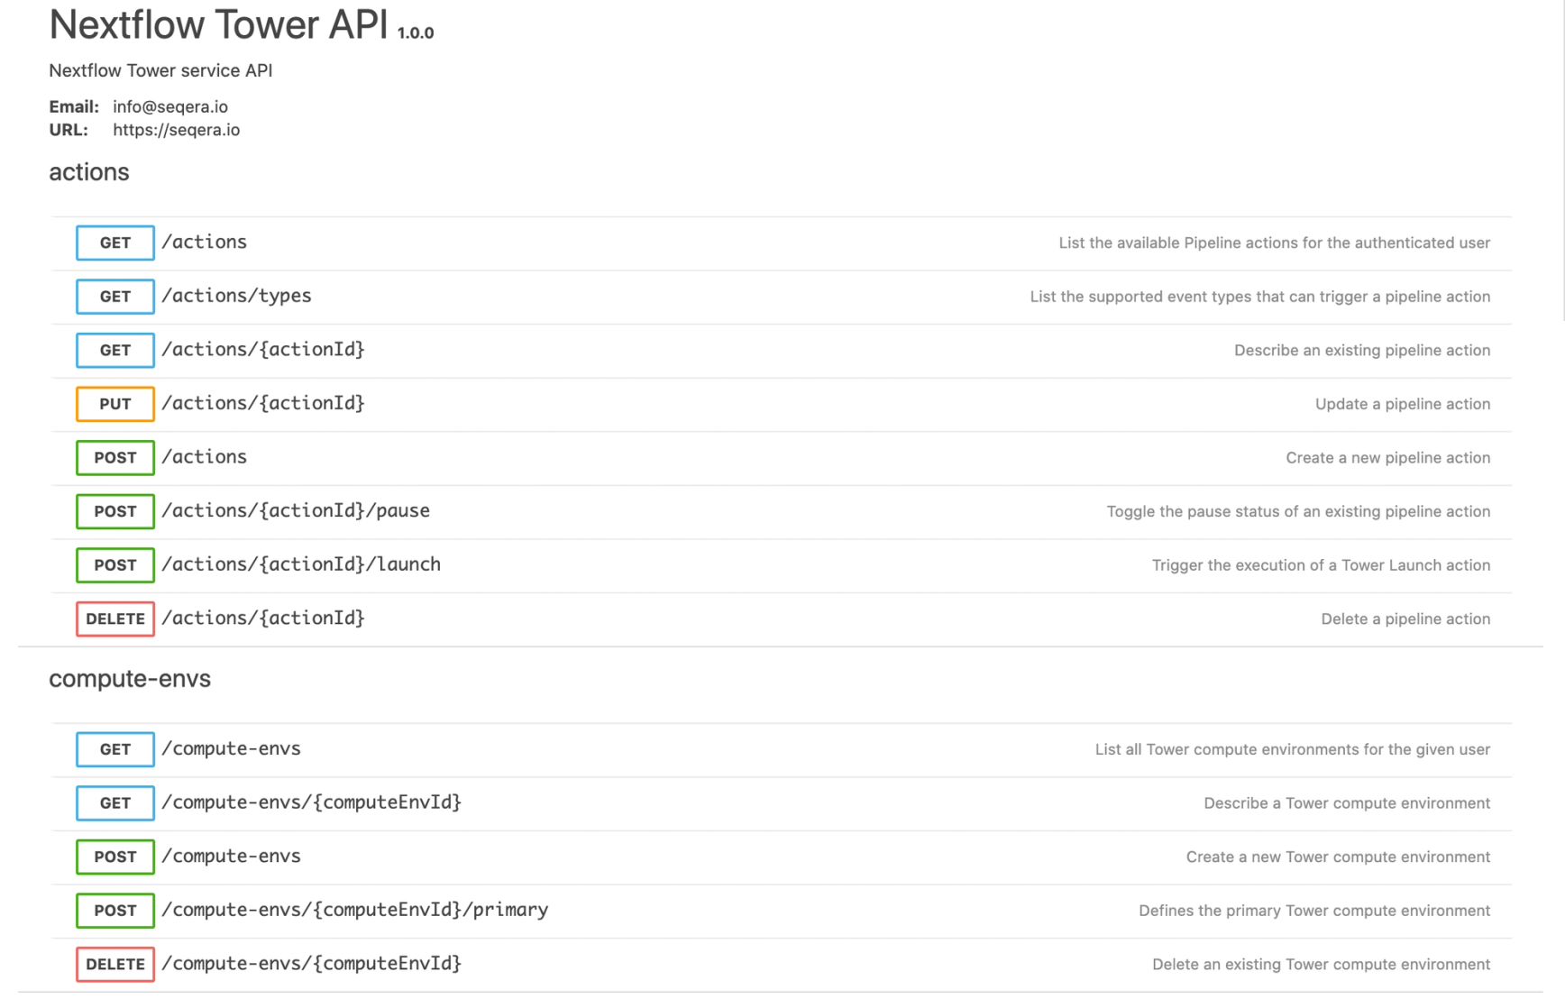Click the GET badge for /actions

pyautogui.click(x=115, y=243)
